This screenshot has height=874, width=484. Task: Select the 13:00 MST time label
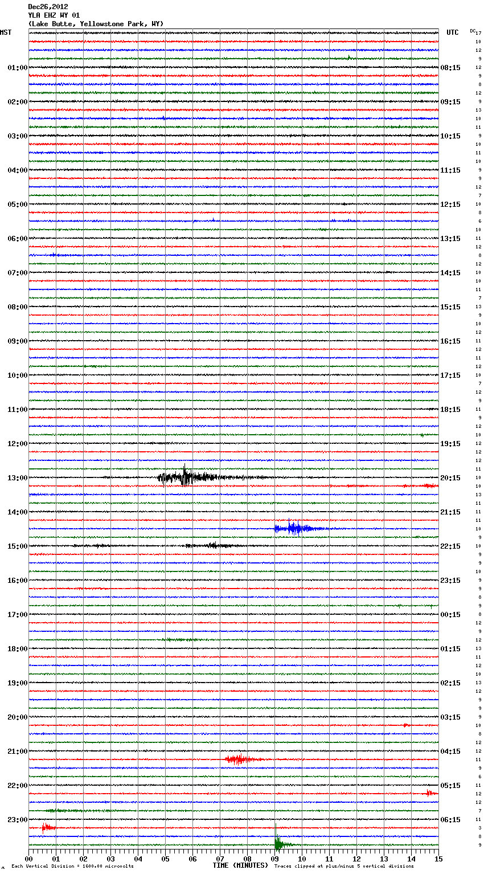coord(17,478)
